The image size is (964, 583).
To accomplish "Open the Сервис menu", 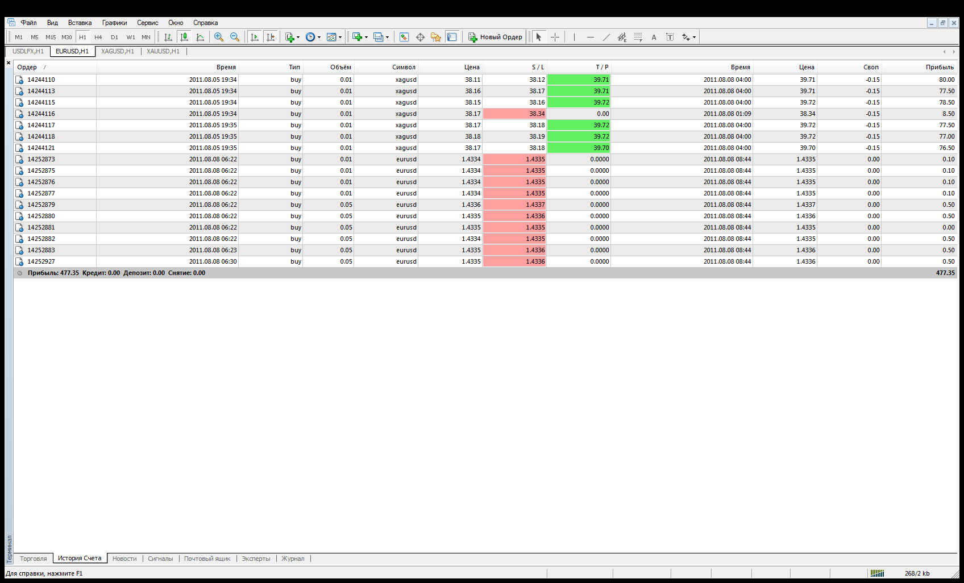I will point(148,23).
